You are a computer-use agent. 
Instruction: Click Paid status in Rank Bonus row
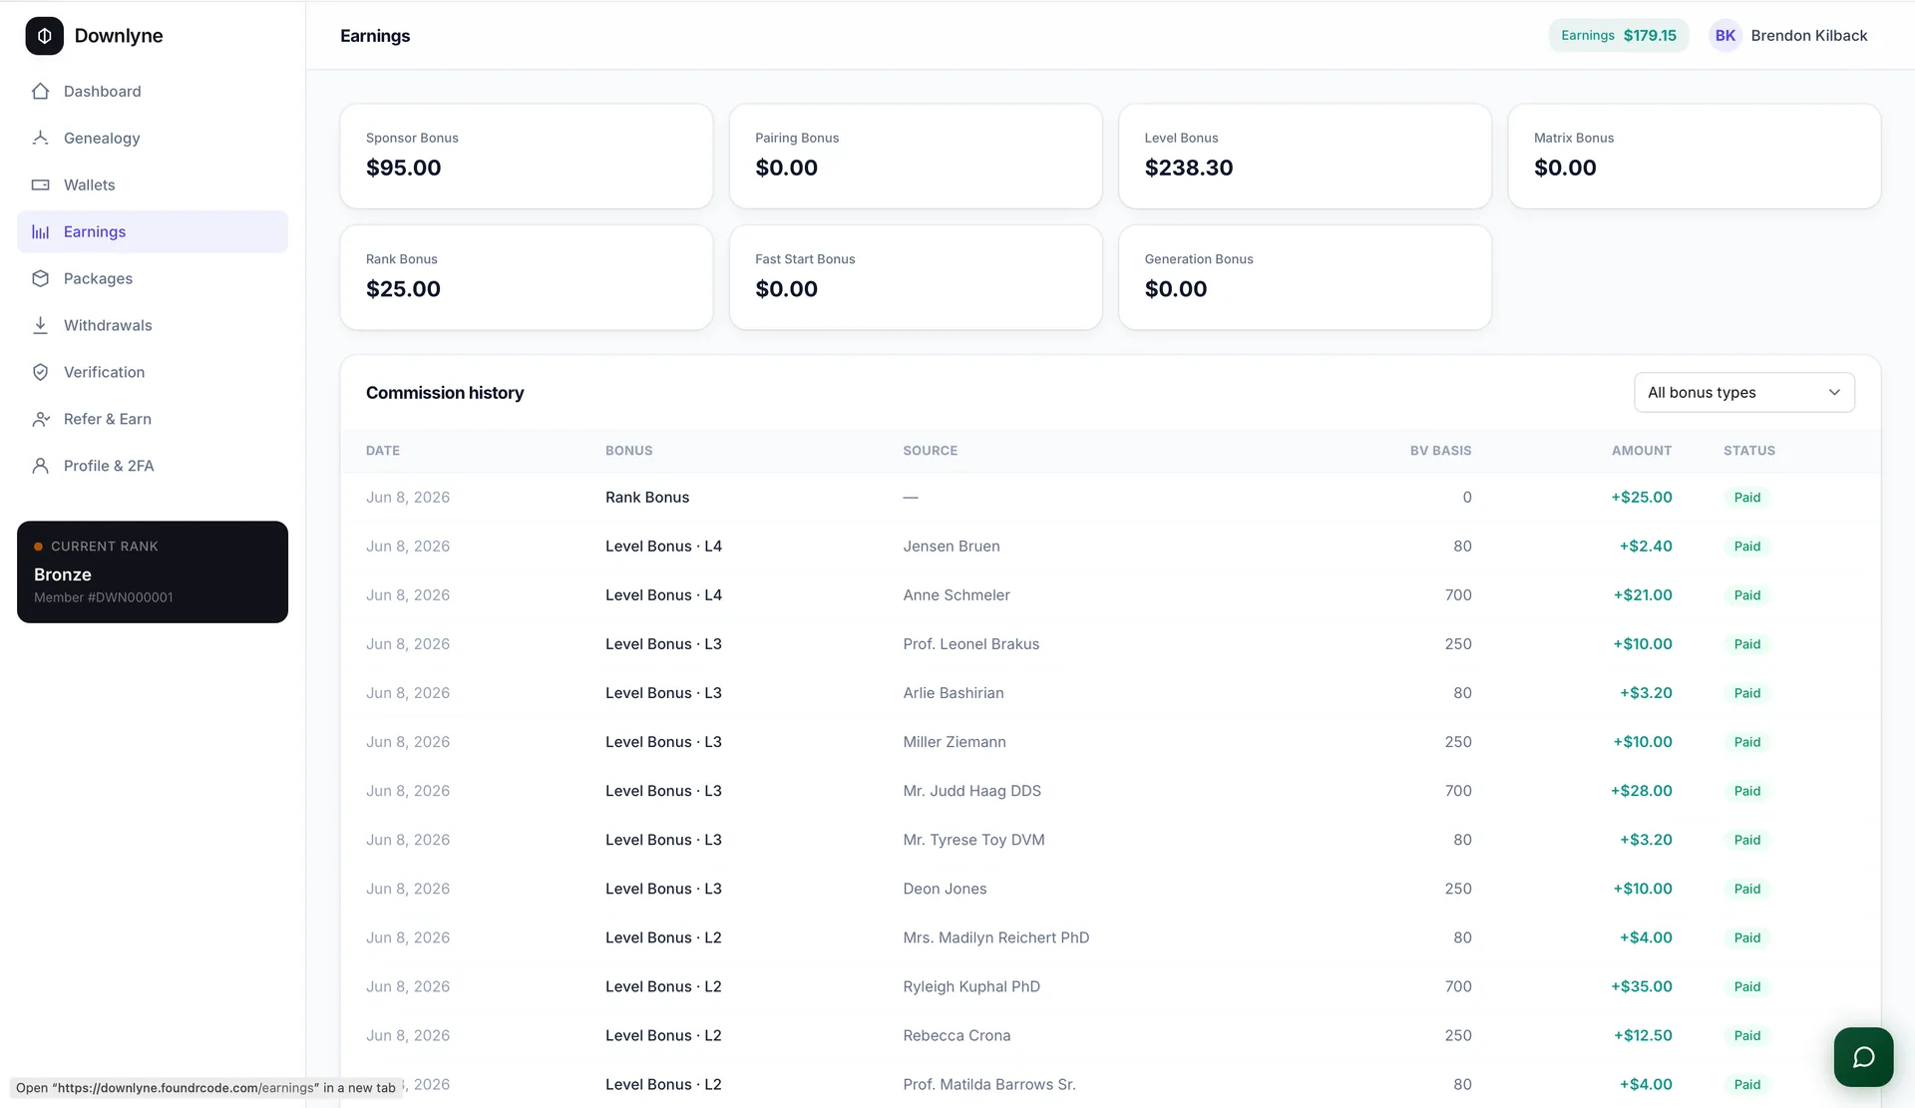coord(1746,498)
